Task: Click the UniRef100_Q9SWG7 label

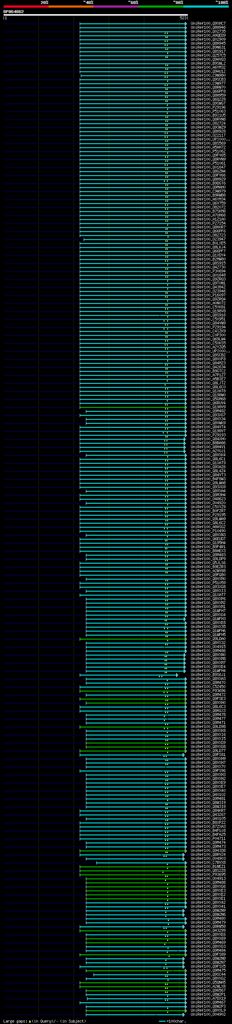Action: [x=208, y=104]
